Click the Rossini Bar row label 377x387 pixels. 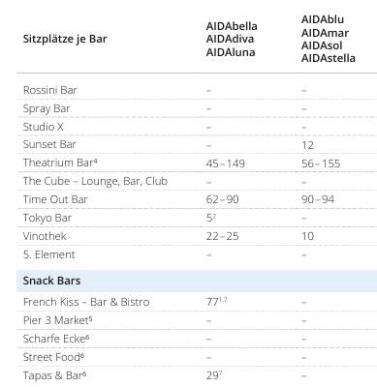(x=50, y=90)
